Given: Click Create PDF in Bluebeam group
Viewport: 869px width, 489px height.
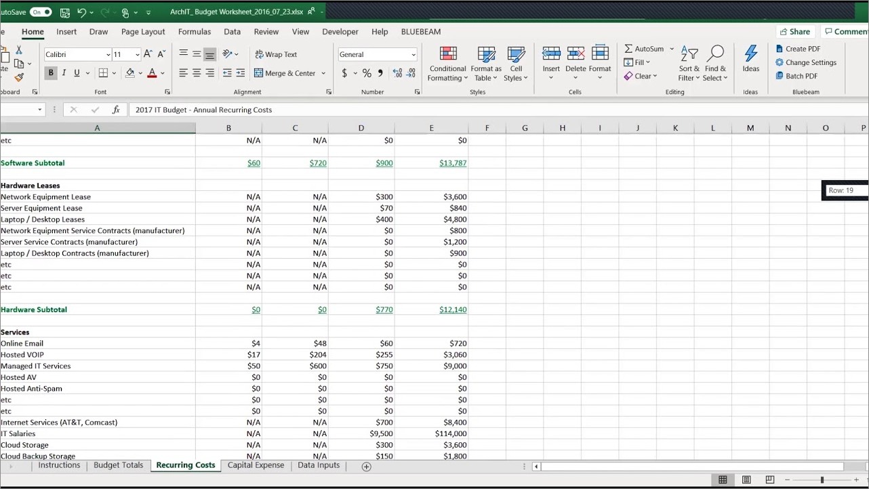Looking at the screenshot, I should pos(798,49).
